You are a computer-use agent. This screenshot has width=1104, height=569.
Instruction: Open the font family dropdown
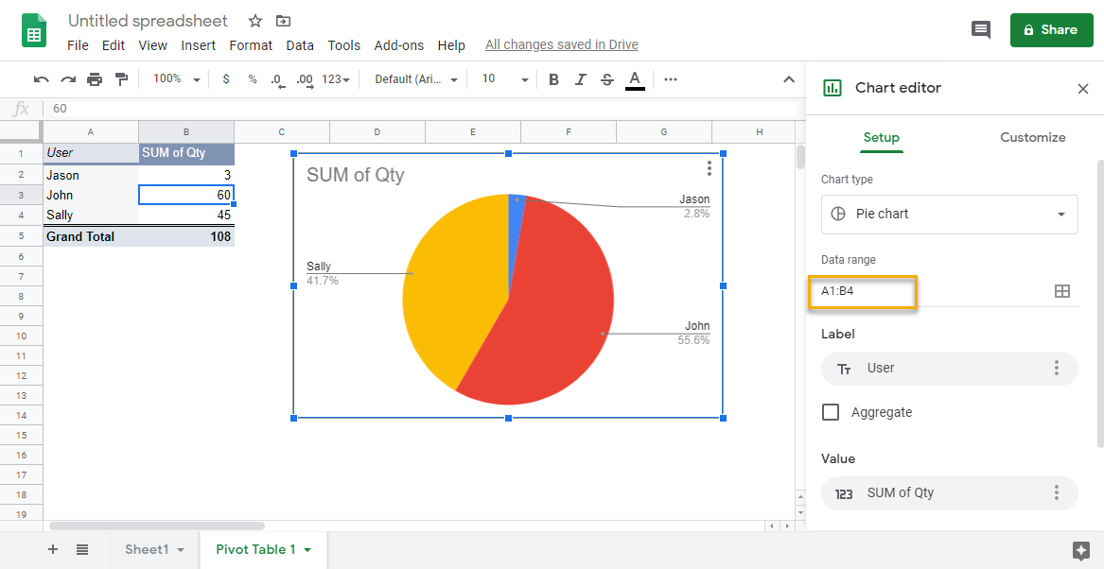(x=416, y=79)
